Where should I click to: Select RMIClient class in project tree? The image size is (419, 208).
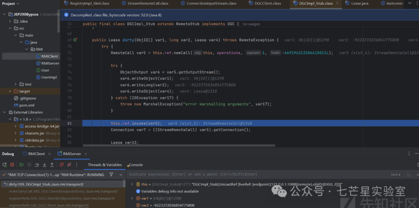pyautogui.click(x=47, y=56)
